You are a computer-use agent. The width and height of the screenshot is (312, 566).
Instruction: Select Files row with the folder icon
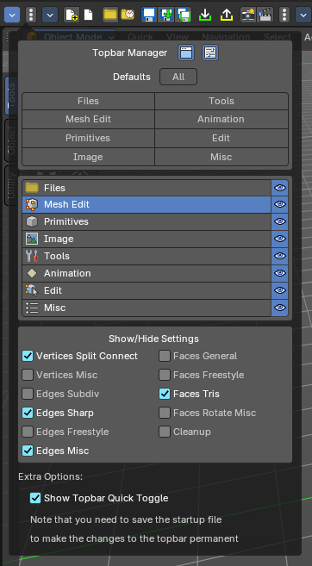tap(147, 188)
